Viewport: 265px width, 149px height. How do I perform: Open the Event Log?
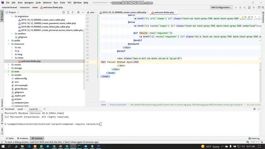click(254, 138)
